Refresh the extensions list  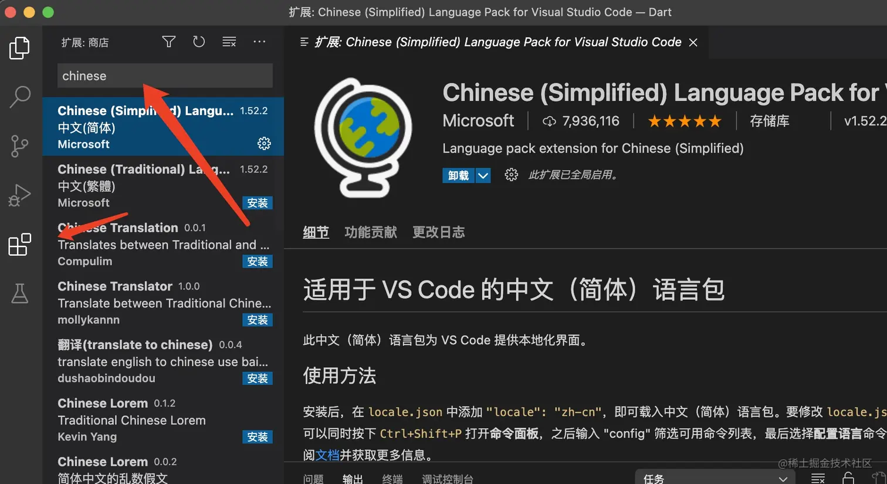[x=199, y=42]
